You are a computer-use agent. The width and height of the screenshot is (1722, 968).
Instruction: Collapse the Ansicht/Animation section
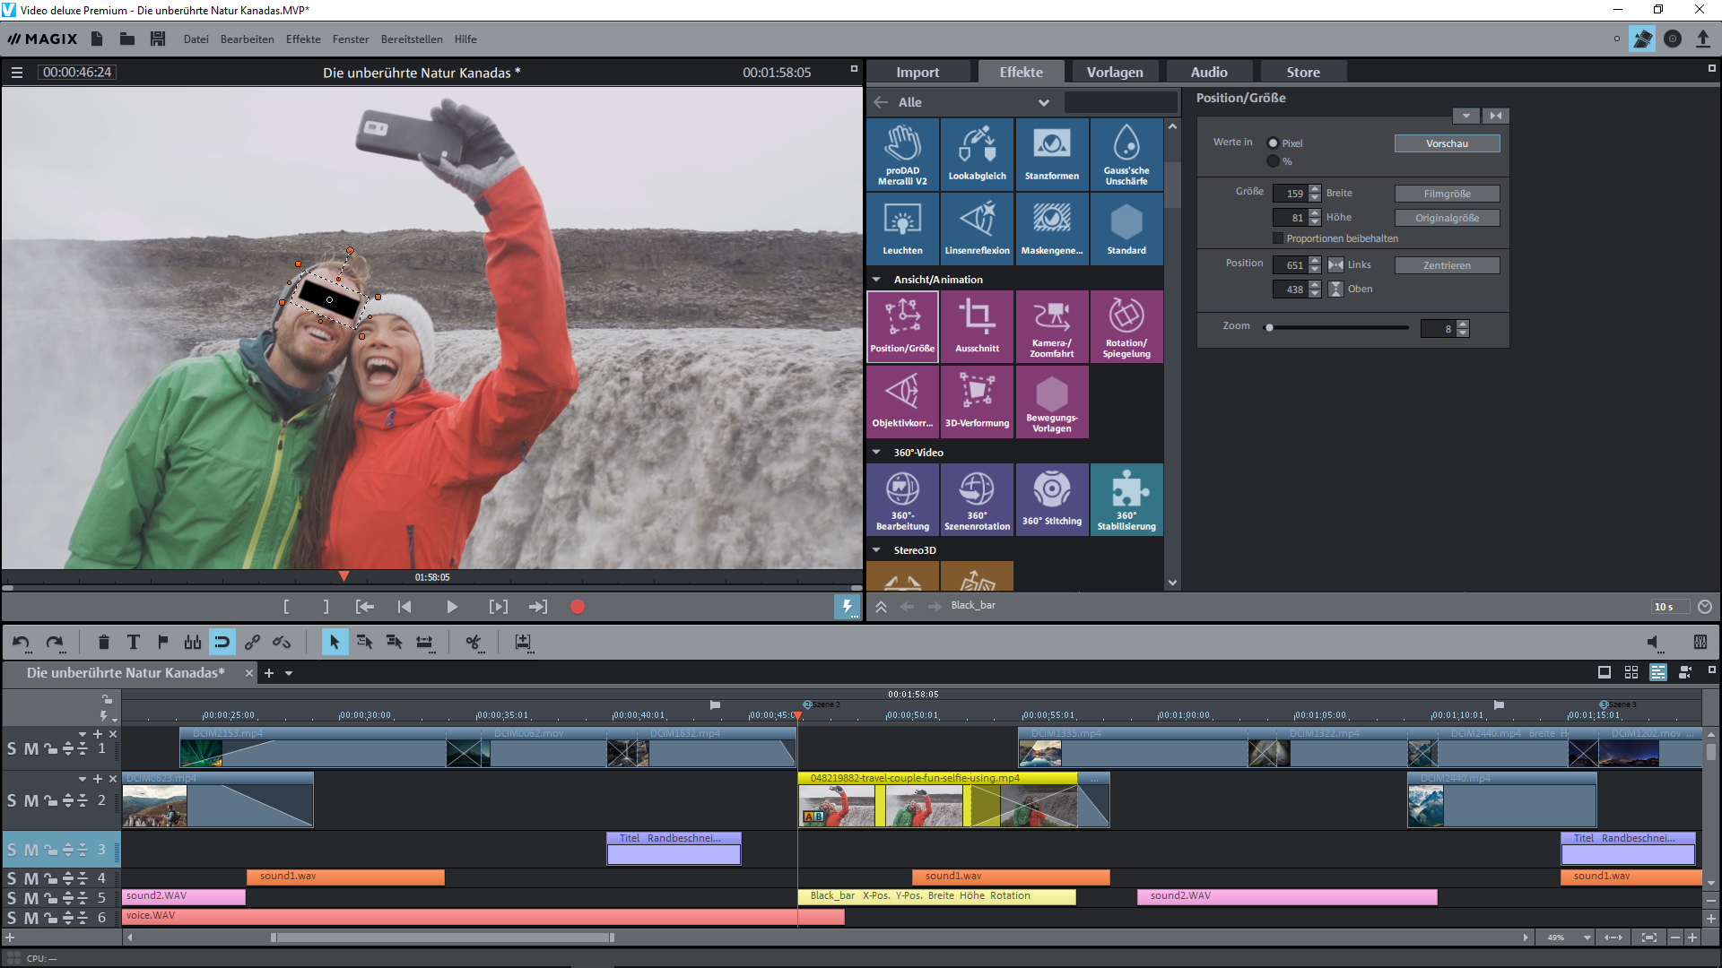click(876, 280)
